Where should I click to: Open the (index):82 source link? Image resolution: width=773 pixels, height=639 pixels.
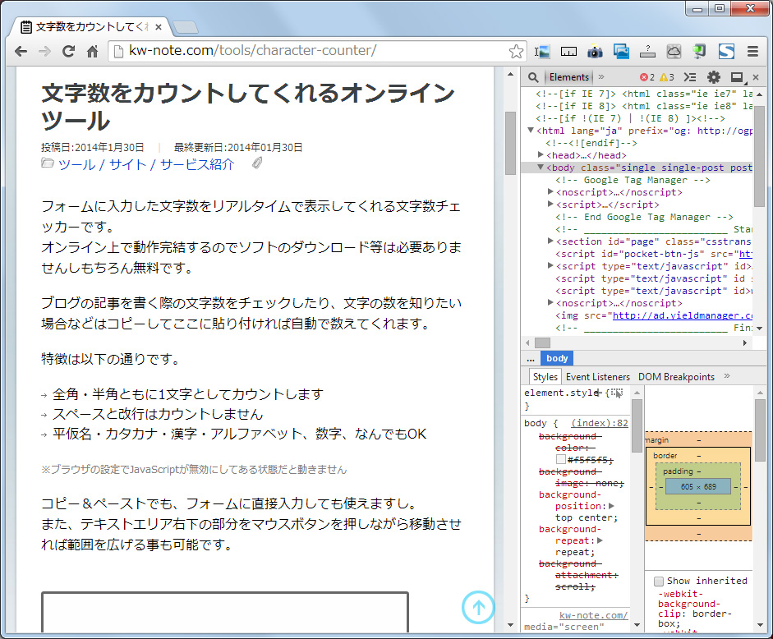pyautogui.click(x=600, y=423)
